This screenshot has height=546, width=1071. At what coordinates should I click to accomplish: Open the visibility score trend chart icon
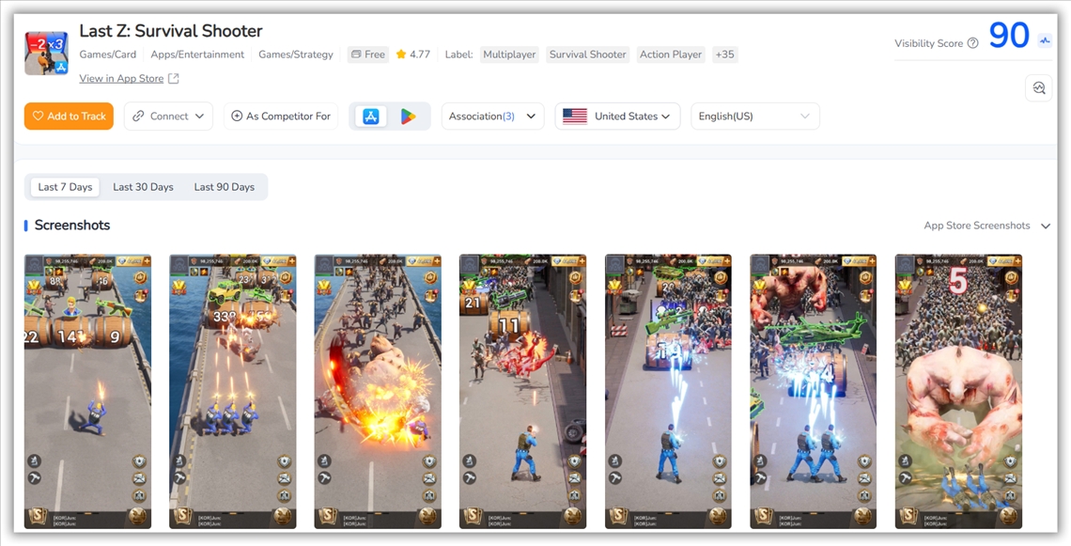1045,40
